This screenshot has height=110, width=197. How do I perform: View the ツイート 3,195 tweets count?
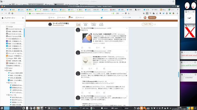(78, 24)
